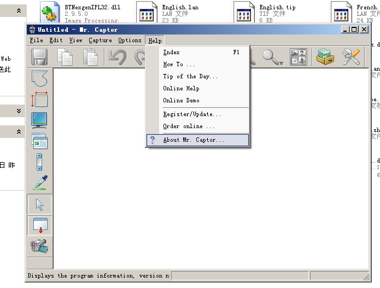Viewport: 380px width, 288px height.
Task: Open the View menu
Action: click(75, 41)
